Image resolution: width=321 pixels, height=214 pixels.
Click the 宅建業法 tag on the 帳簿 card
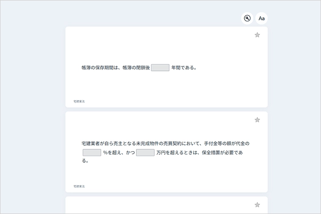pos(79,102)
